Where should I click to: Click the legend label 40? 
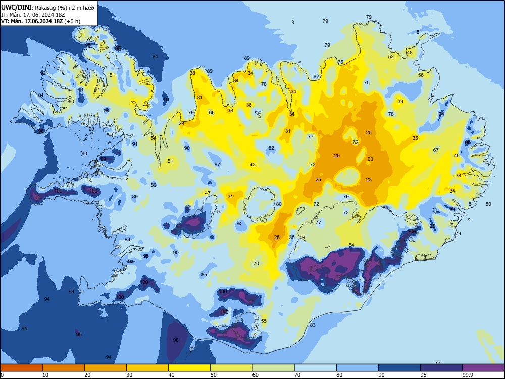[172, 375]
